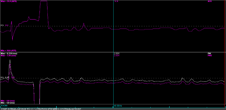This screenshot has height=110, width=226.
Task: Click the "Max = 7.06 (ms)" label
Action: [x=8, y=55]
